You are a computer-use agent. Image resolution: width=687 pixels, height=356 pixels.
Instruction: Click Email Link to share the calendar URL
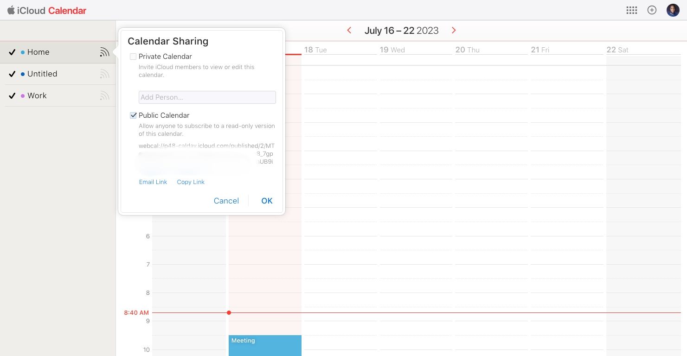click(x=153, y=182)
